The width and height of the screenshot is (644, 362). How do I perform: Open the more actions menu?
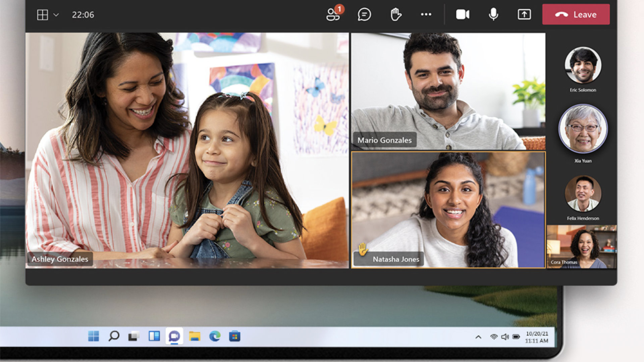click(426, 14)
